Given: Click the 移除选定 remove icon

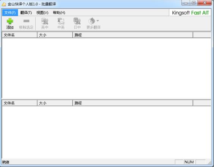Looking at the screenshot, I should (x=27, y=21).
